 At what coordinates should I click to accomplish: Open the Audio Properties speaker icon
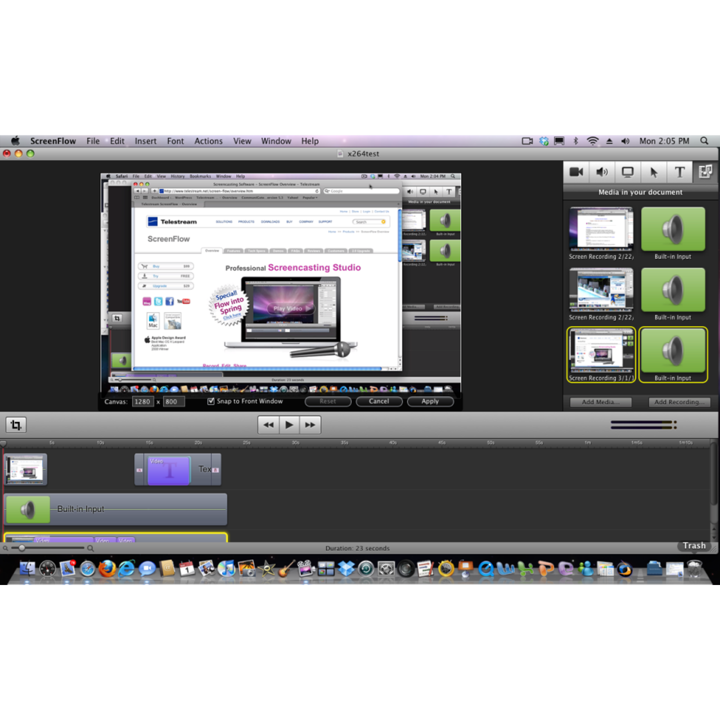[602, 172]
